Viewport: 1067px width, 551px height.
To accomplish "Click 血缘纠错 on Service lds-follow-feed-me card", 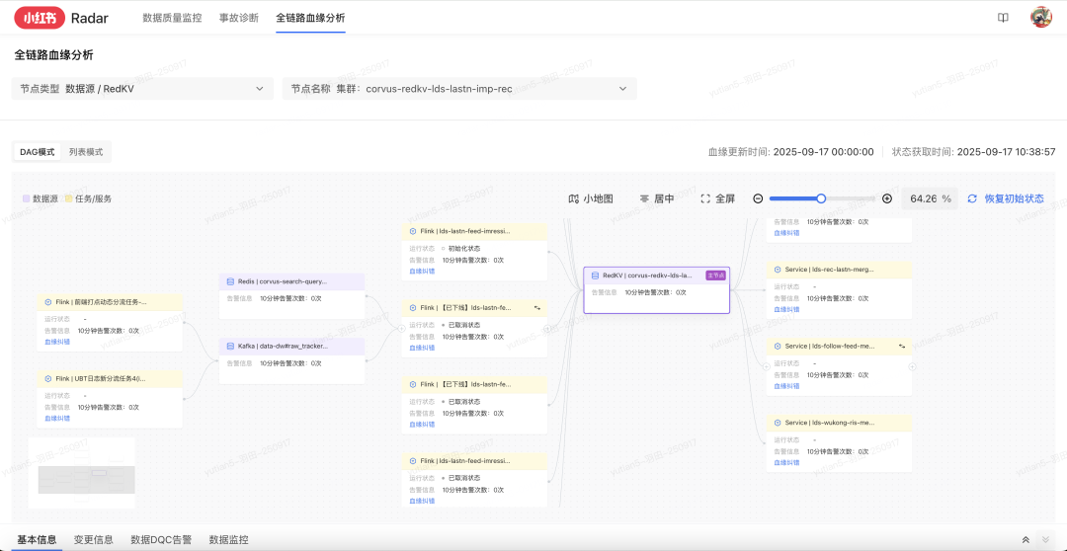I will click(x=786, y=386).
